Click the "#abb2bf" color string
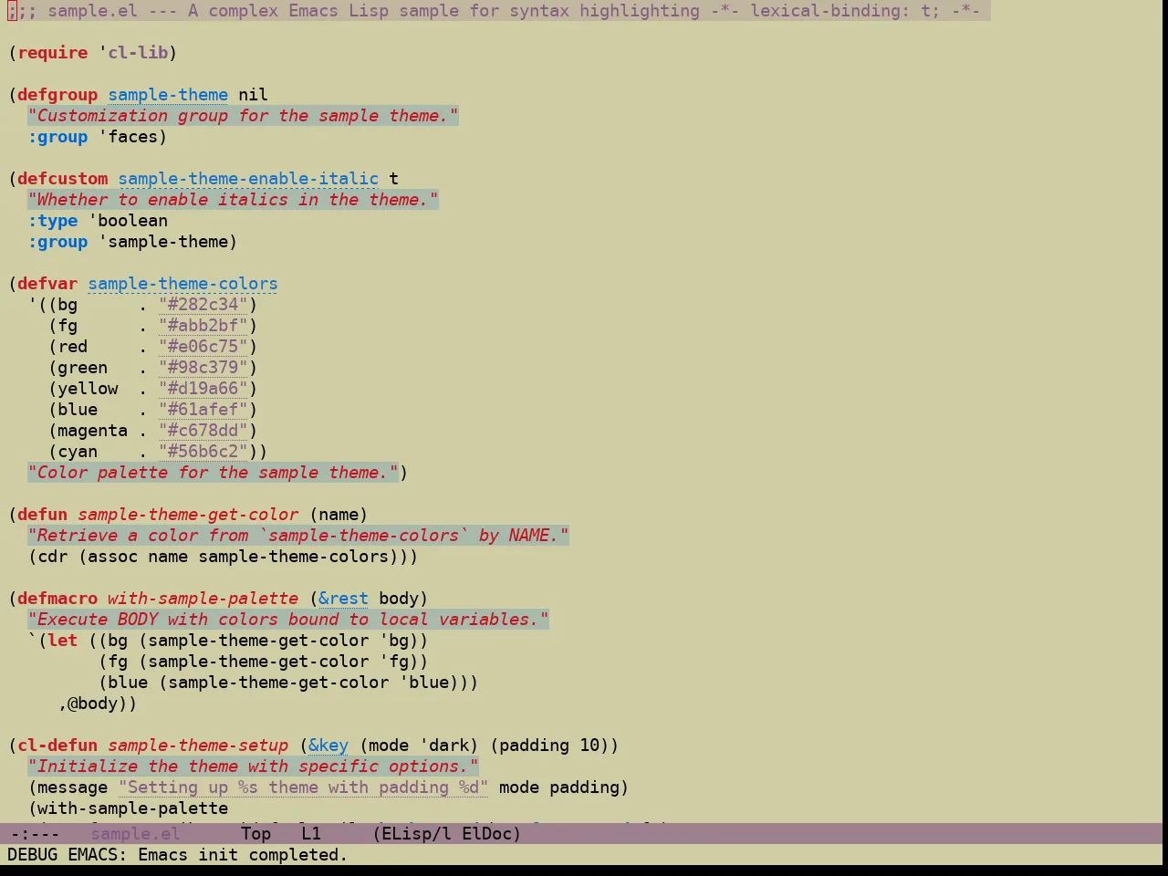The image size is (1168, 876). click(203, 326)
